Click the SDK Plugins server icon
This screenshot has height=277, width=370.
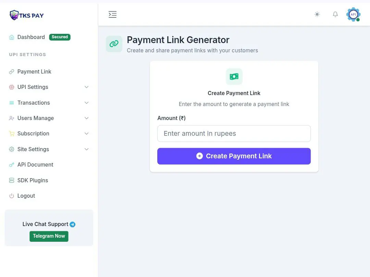point(12,180)
